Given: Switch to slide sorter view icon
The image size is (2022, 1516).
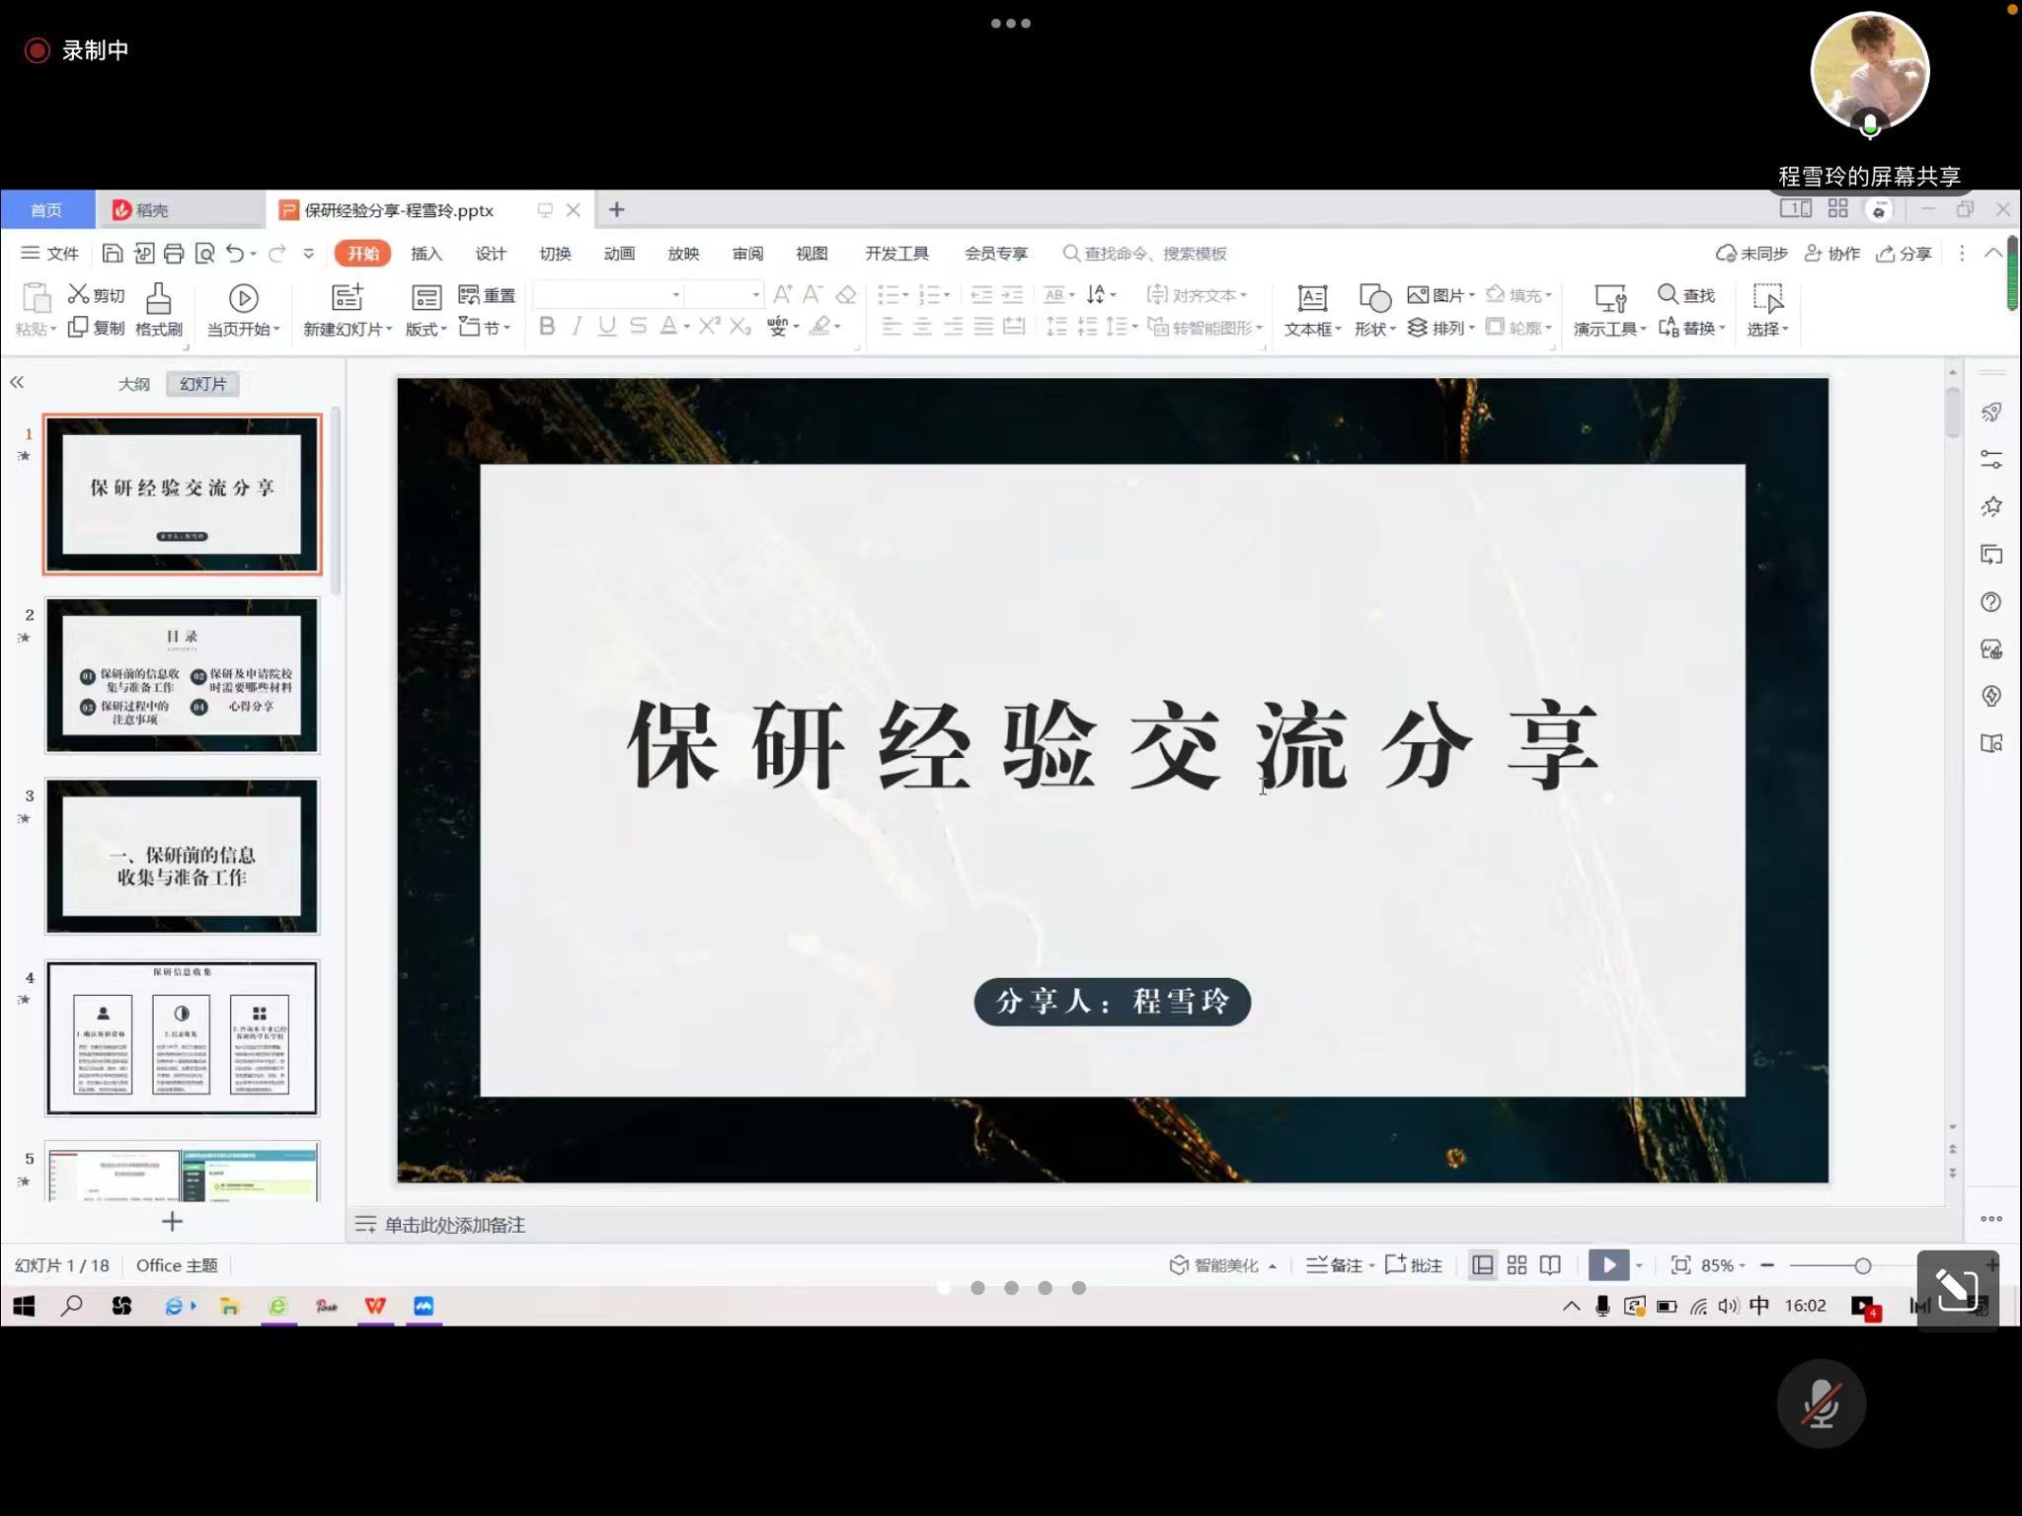Looking at the screenshot, I should pyautogui.click(x=1516, y=1264).
